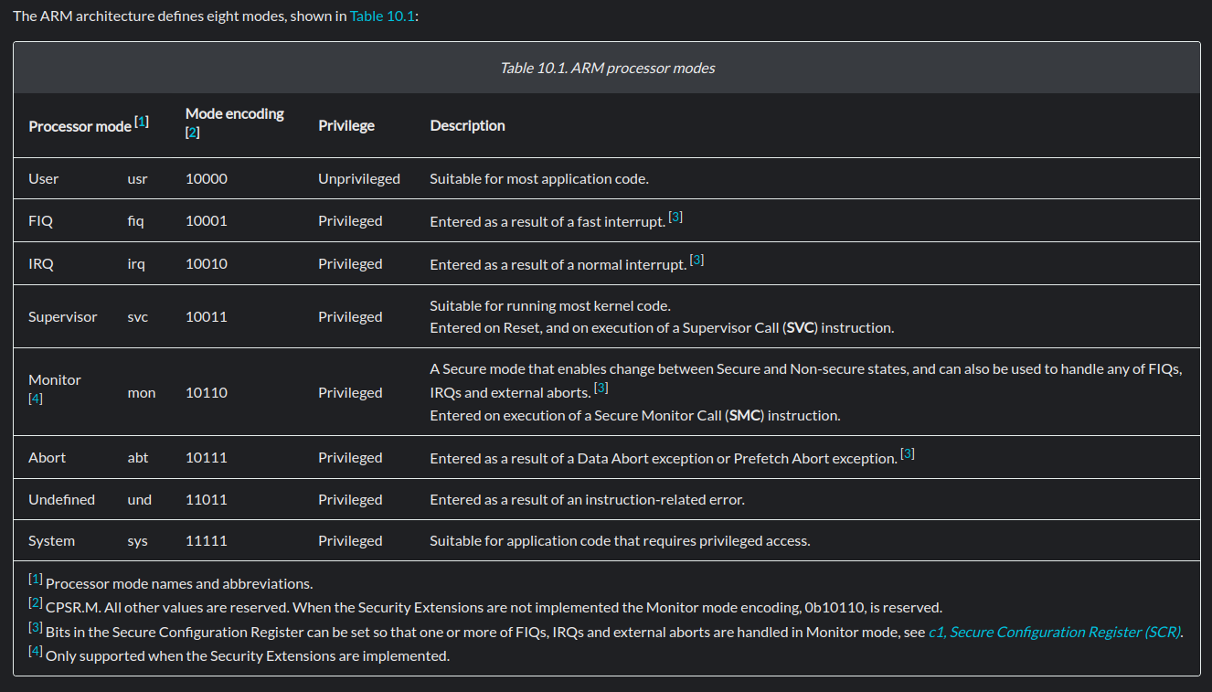Click the 'mon' abbreviation cell
Viewport: 1212px width, 692px height.
coord(142,392)
